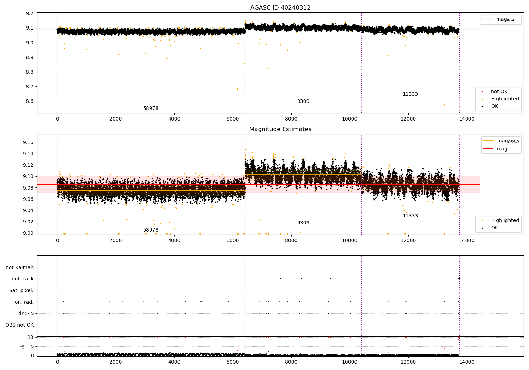Click the 'not Kalman' row label
The width and height of the screenshot is (529, 370).
[x=20, y=268]
